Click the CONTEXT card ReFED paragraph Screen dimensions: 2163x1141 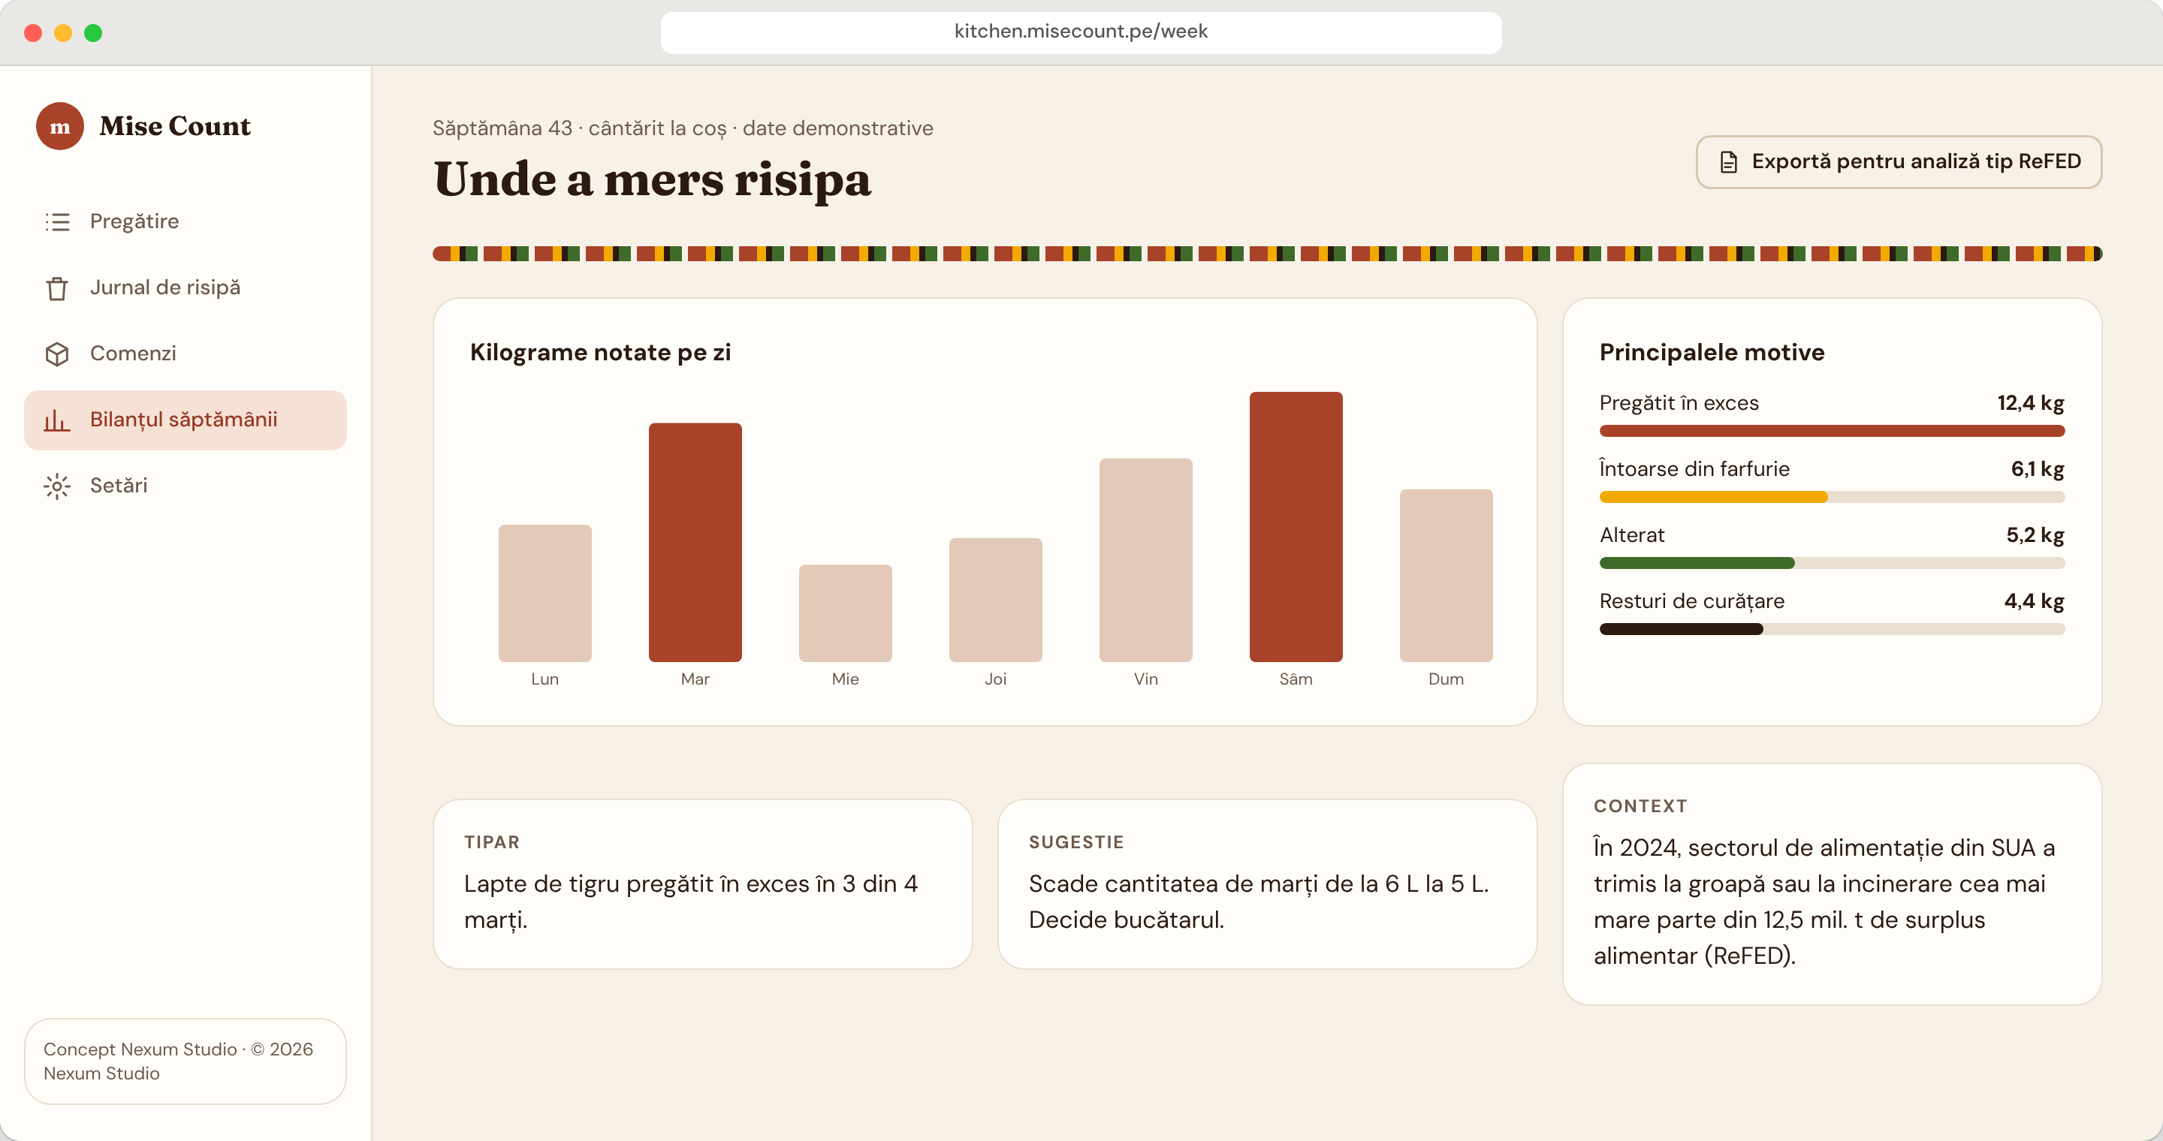(1824, 902)
